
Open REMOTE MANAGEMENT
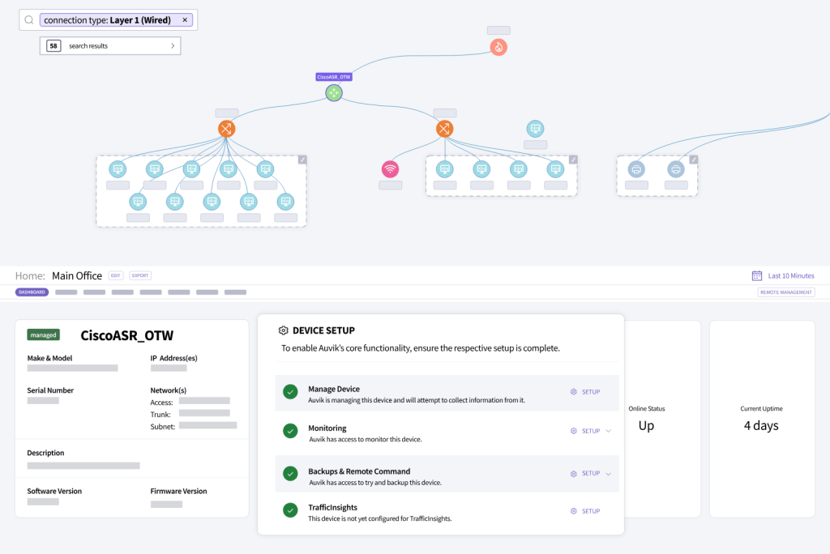point(786,292)
